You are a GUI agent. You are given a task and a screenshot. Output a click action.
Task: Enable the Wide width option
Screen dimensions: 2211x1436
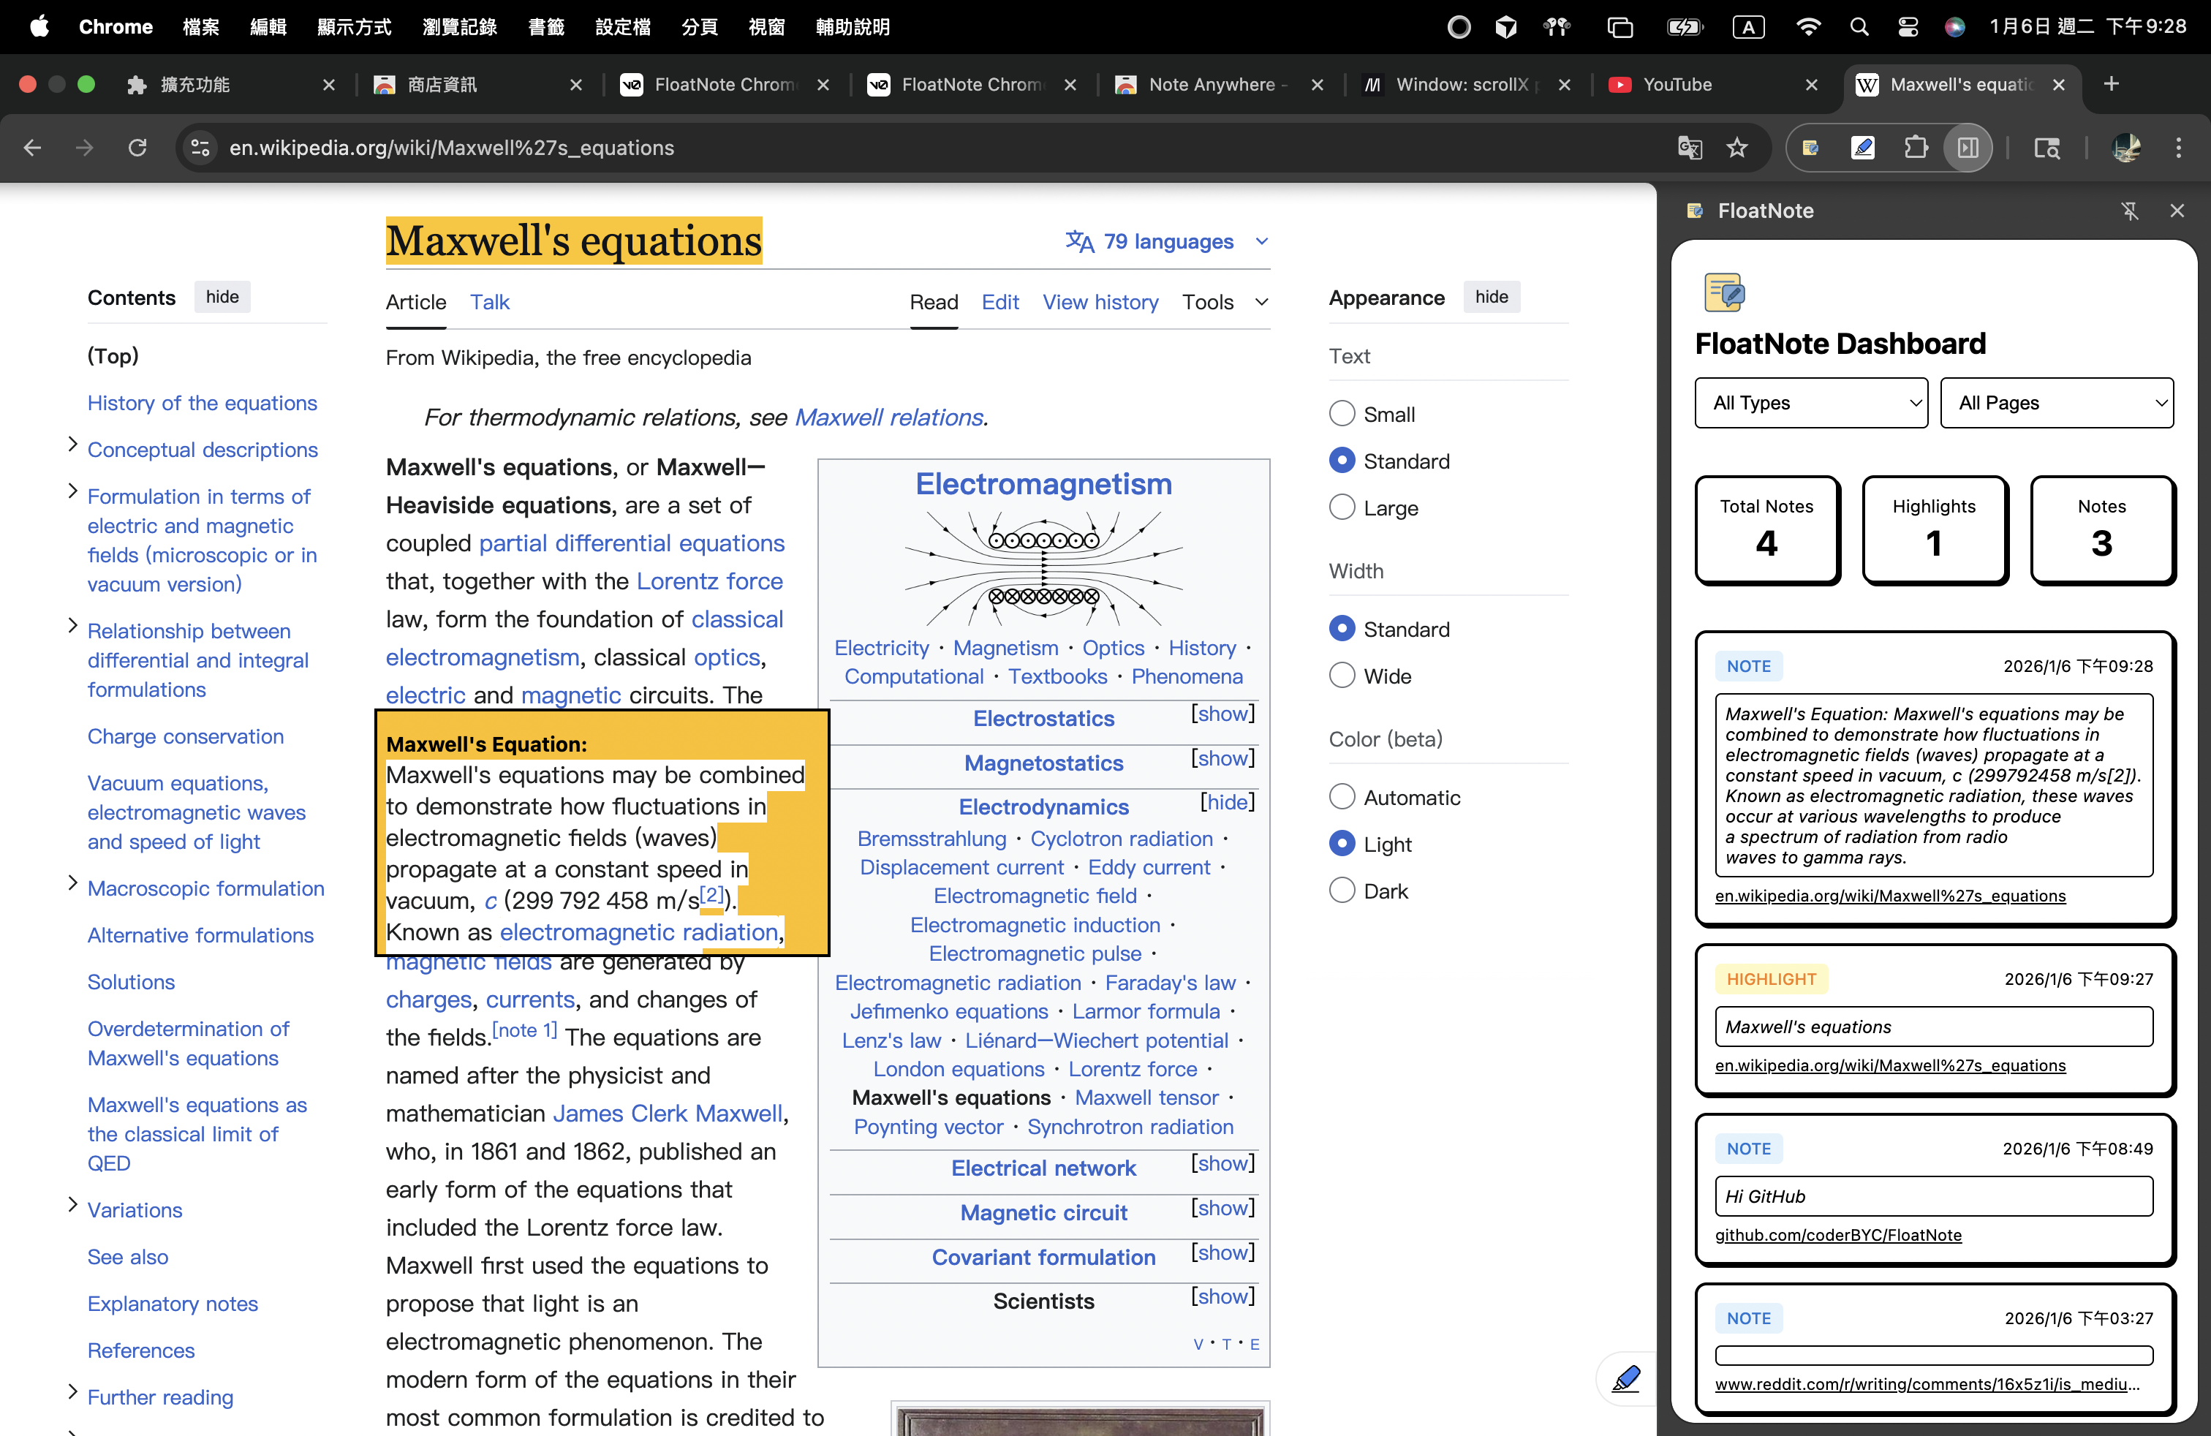[x=1342, y=676]
